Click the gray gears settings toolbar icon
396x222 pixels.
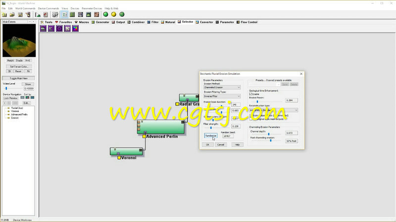click(55, 15)
